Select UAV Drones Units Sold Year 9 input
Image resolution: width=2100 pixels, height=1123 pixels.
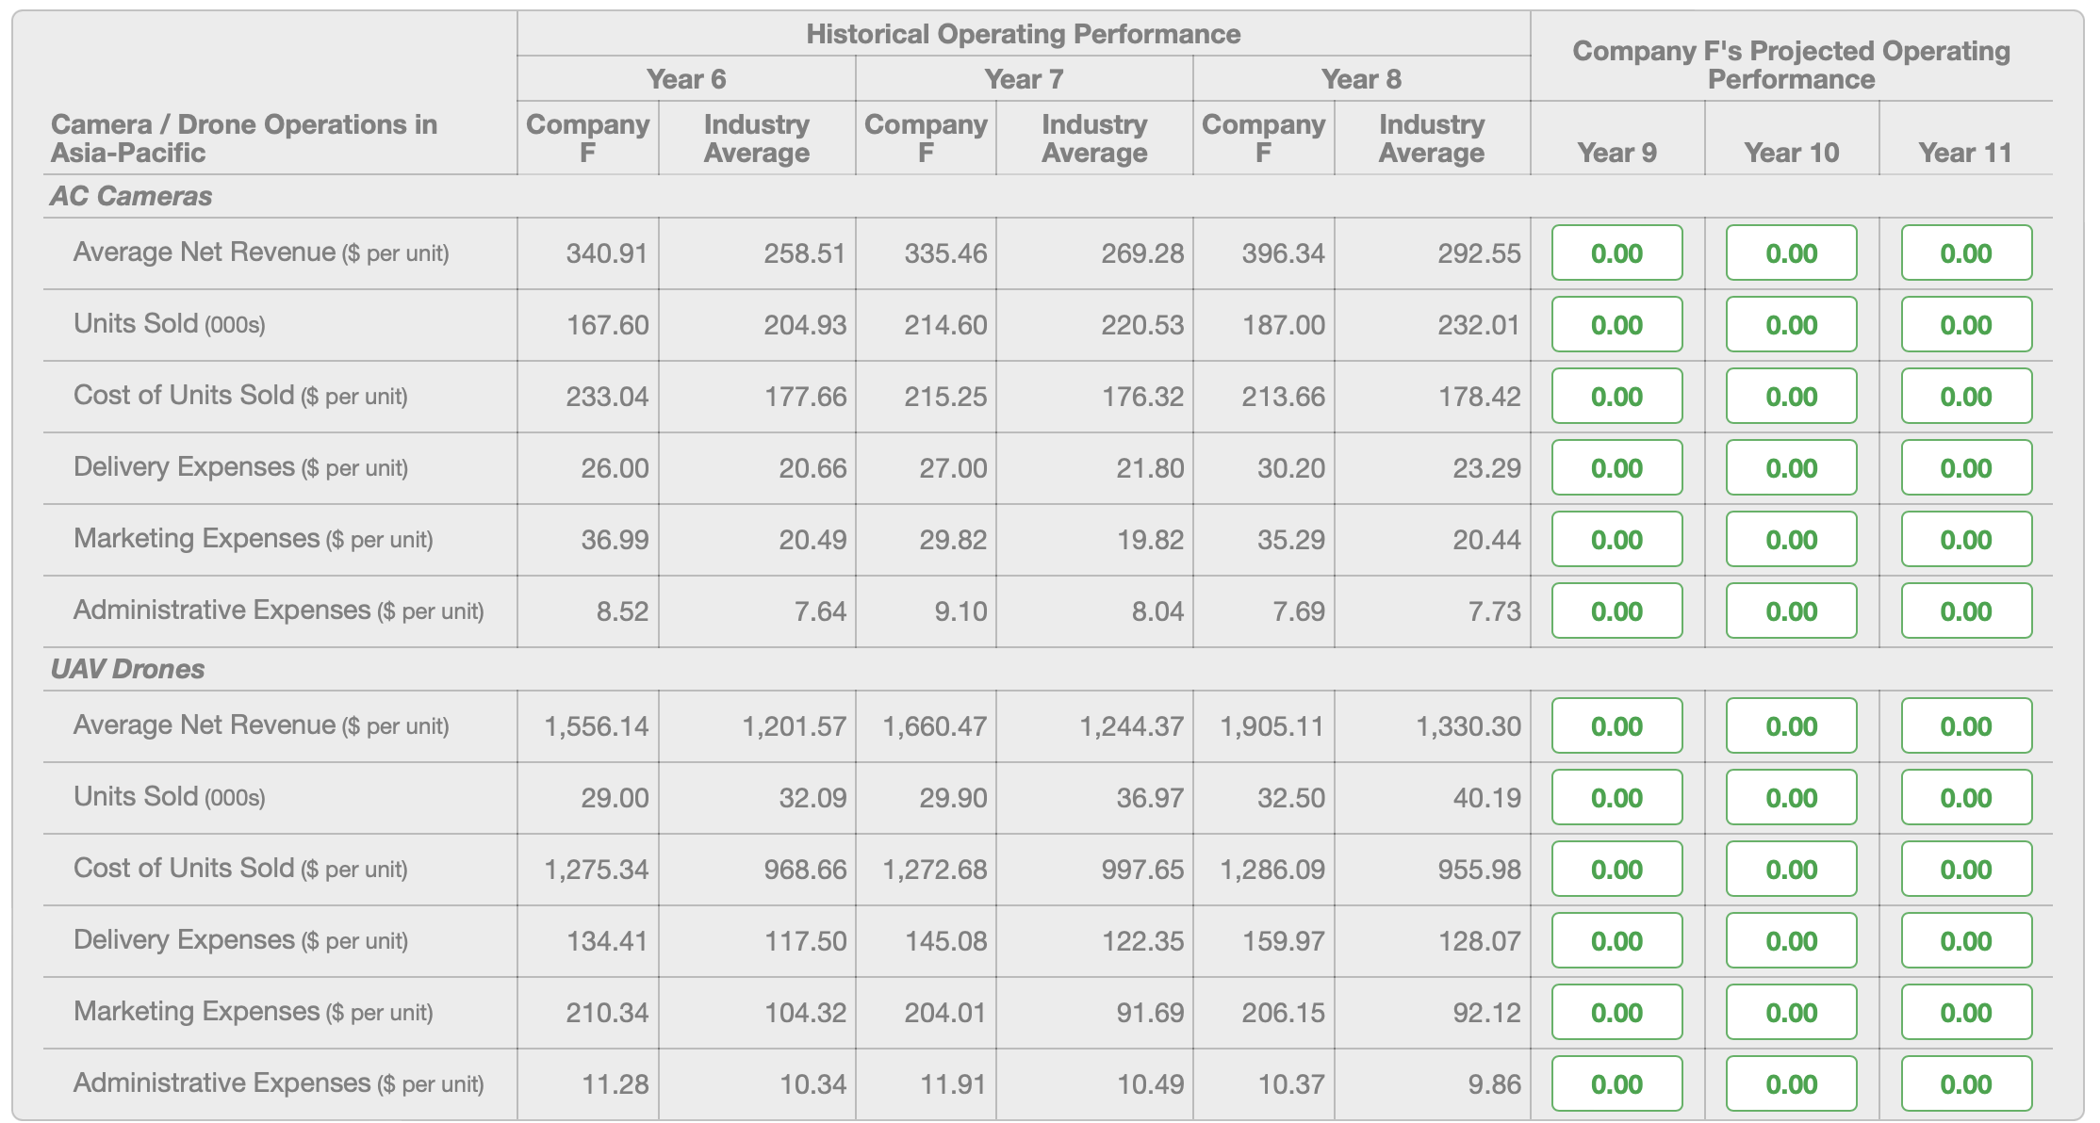tap(1616, 797)
